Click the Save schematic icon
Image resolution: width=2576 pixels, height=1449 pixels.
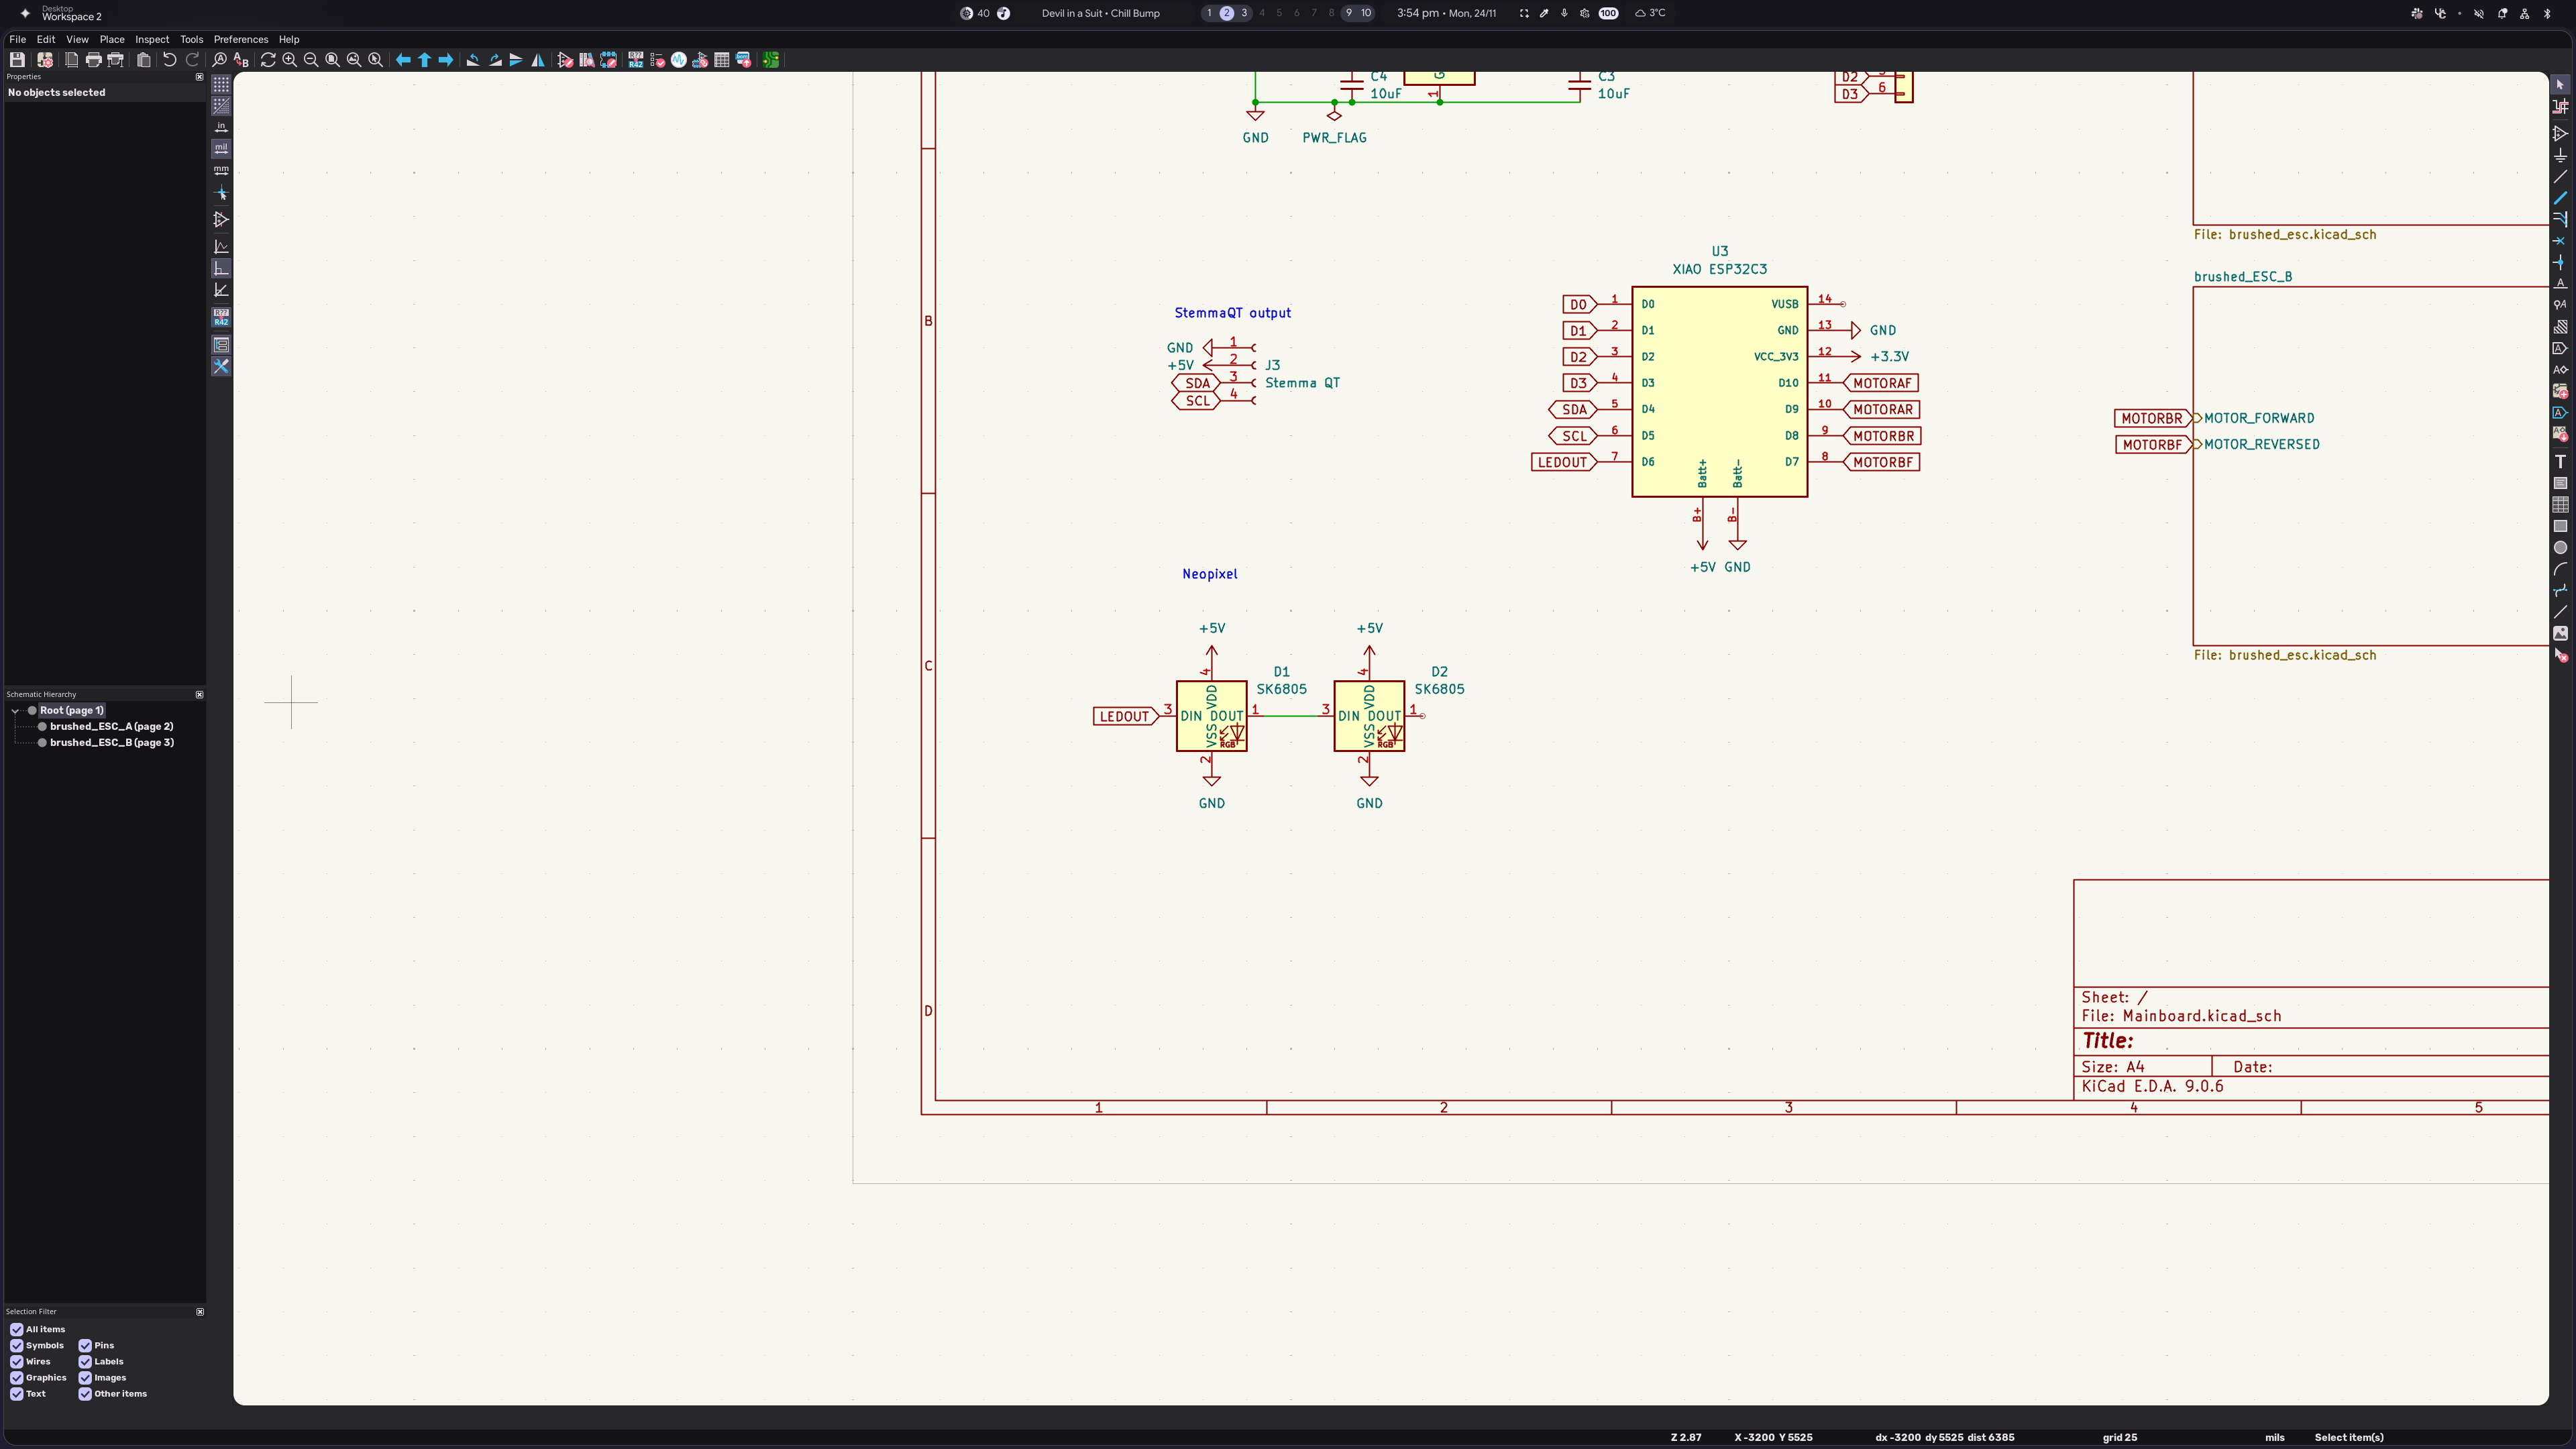17,60
